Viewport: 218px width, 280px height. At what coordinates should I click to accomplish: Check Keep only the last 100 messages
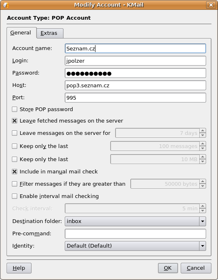click(14, 146)
